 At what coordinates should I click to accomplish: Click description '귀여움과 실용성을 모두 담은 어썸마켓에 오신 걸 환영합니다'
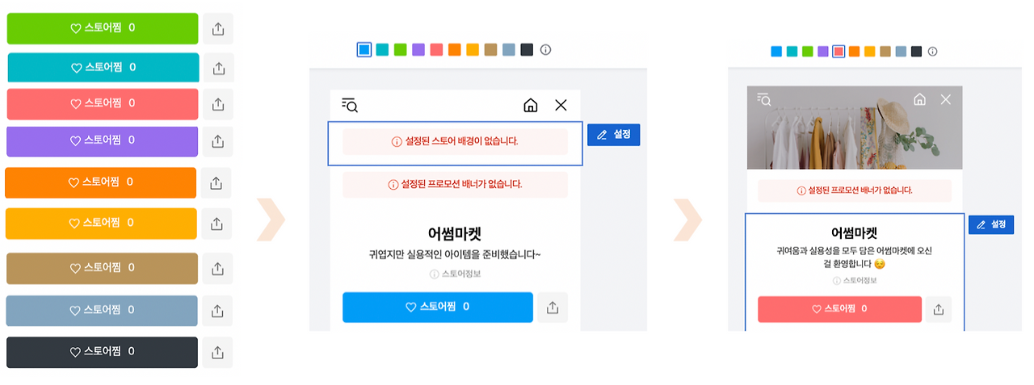pyautogui.click(x=855, y=257)
